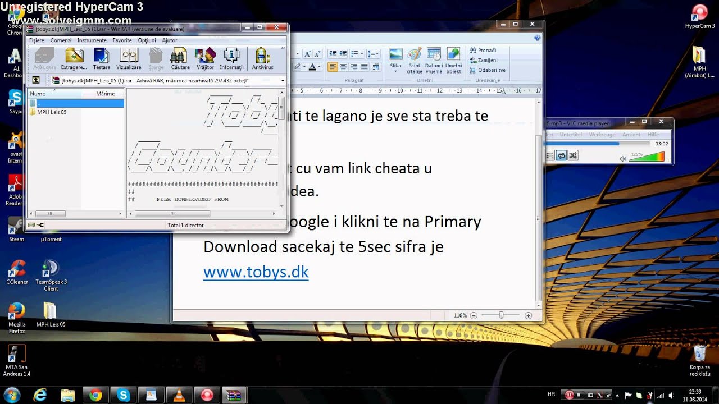Image resolution: width=719 pixels, height=404 pixels.
Task: Adjust the VLC volume slider
Action: [647, 157]
